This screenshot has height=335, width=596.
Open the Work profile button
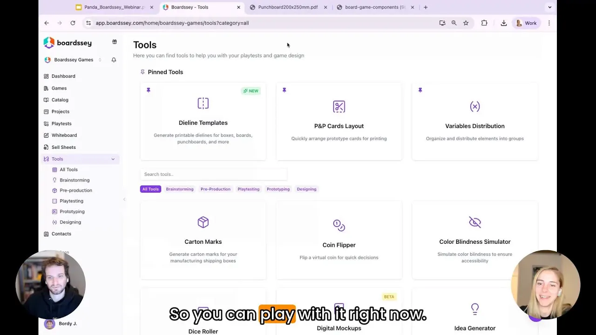(527, 23)
